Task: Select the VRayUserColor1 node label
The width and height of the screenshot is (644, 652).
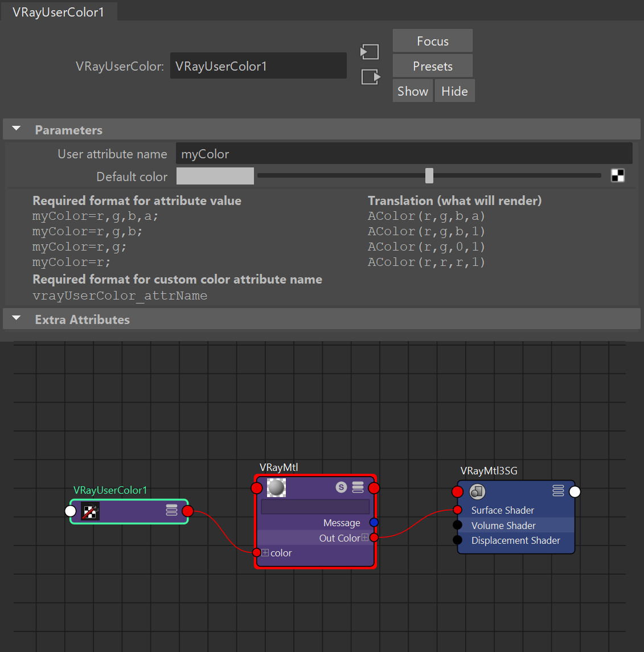Action: tap(110, 490)
